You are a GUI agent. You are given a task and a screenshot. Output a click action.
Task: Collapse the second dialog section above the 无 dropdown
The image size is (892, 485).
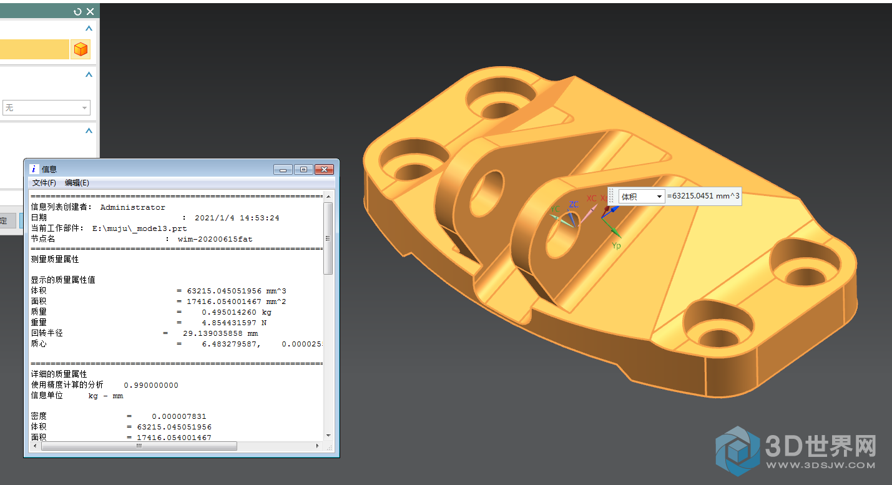(x=89, y=74)
